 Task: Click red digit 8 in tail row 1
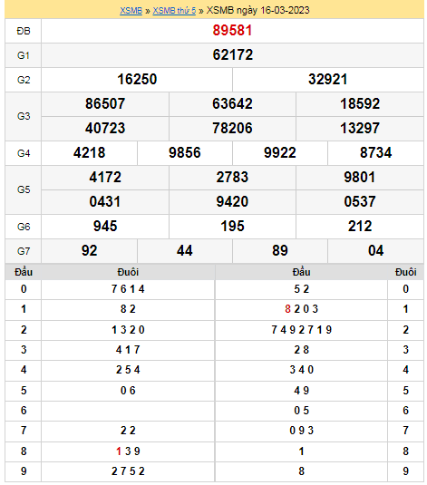pos(287,309)
